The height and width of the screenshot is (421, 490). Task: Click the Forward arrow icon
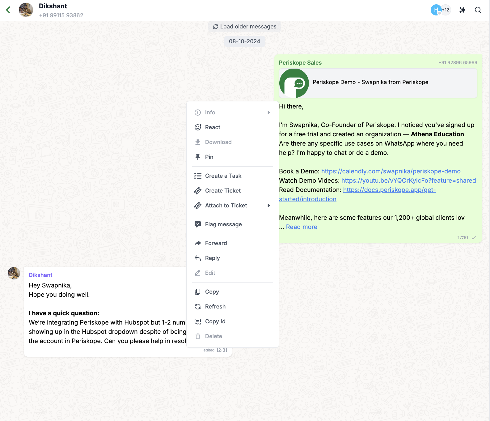(x=198, y=243)
